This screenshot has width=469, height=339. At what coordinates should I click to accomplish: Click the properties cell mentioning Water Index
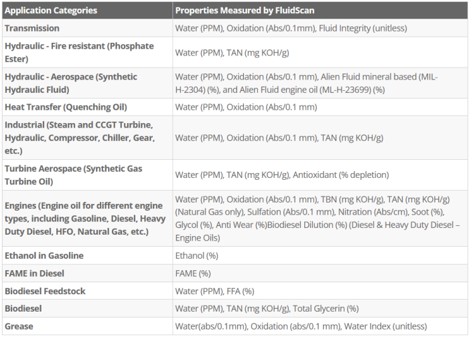point(301,326)
